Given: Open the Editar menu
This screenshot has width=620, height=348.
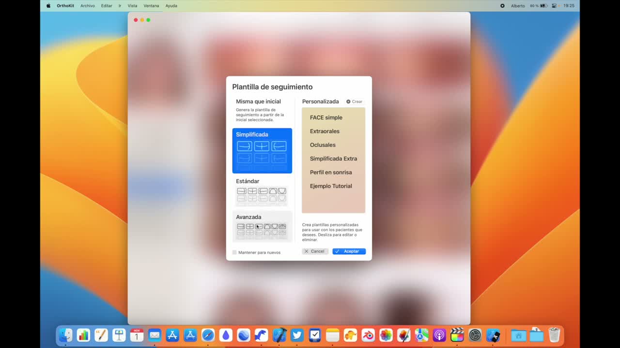Looking at the screenshot, I should (x=107, y=6).
